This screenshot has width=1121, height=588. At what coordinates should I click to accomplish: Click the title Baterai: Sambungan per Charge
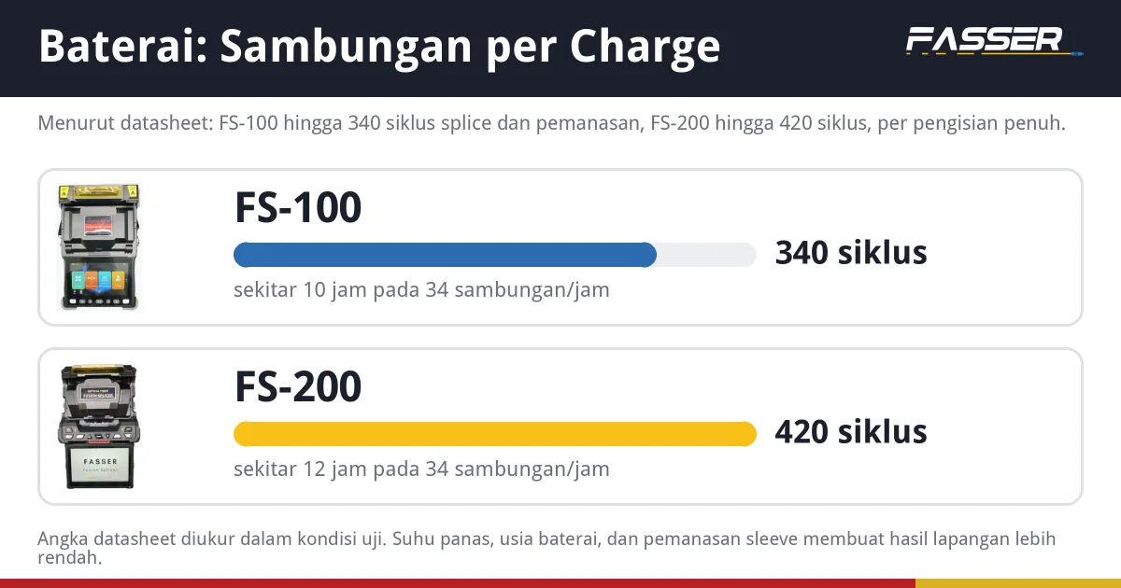pos(379,47)
